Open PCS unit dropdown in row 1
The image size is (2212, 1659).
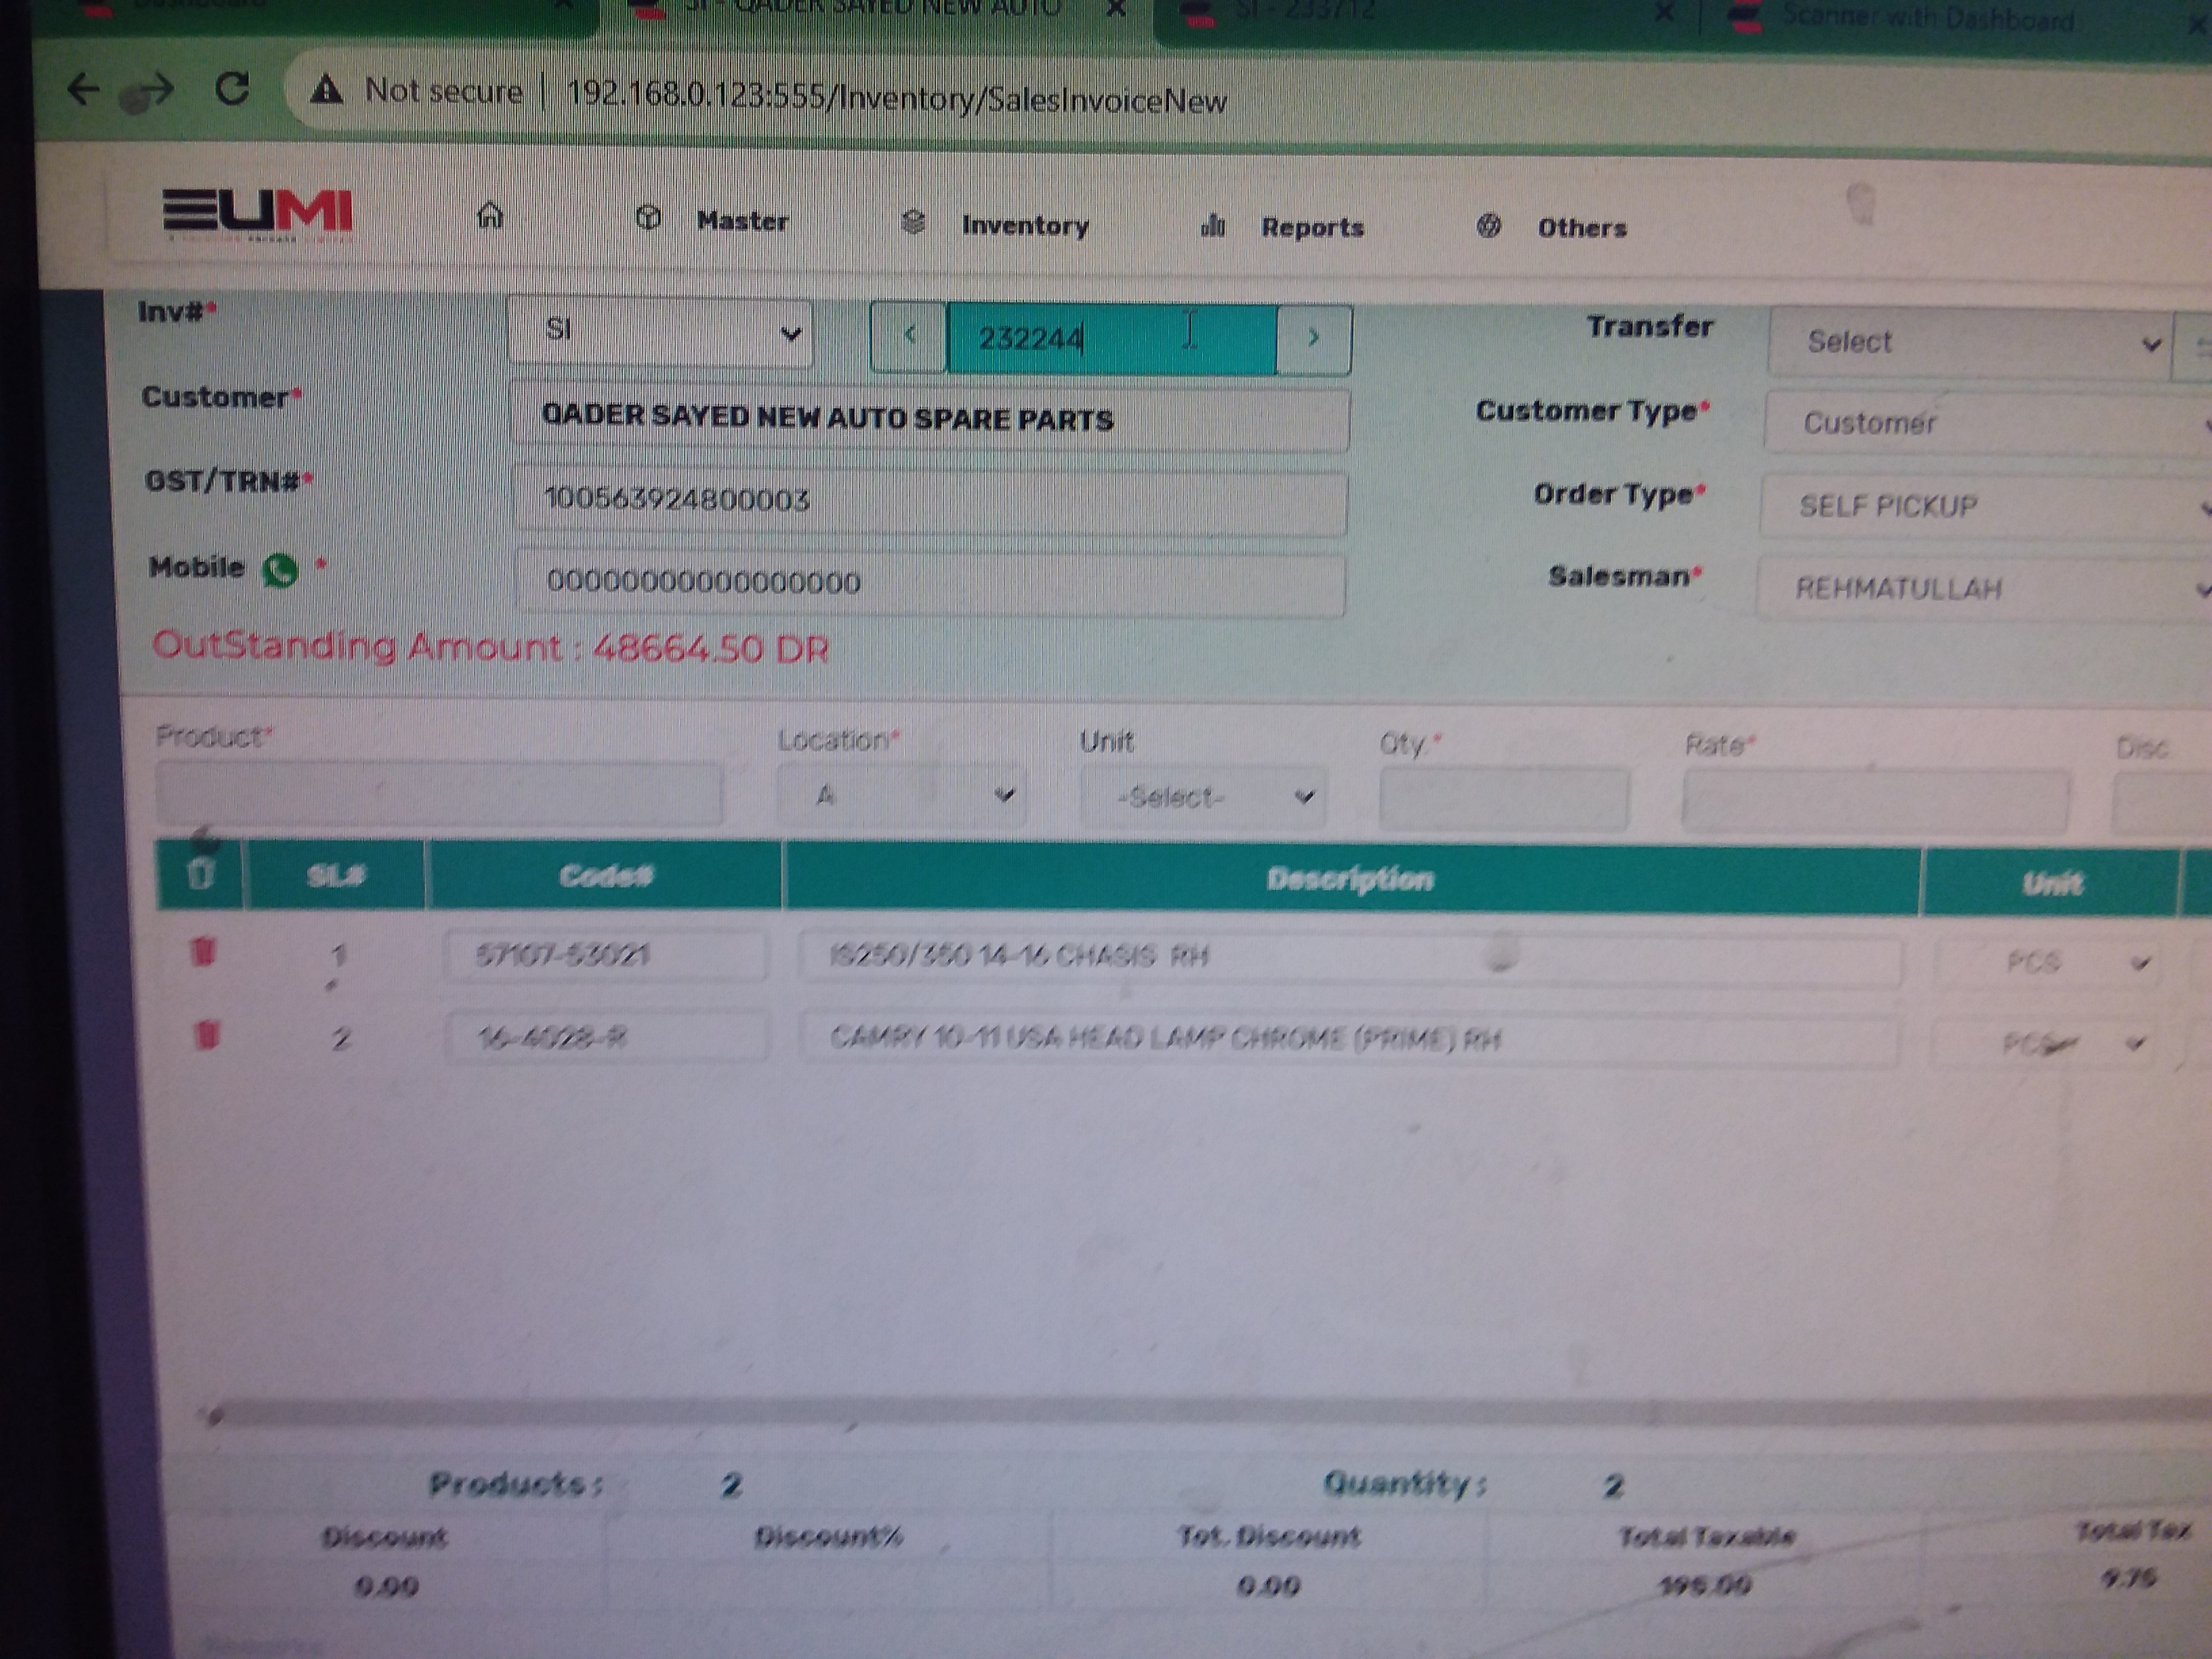click(2048, 963)
